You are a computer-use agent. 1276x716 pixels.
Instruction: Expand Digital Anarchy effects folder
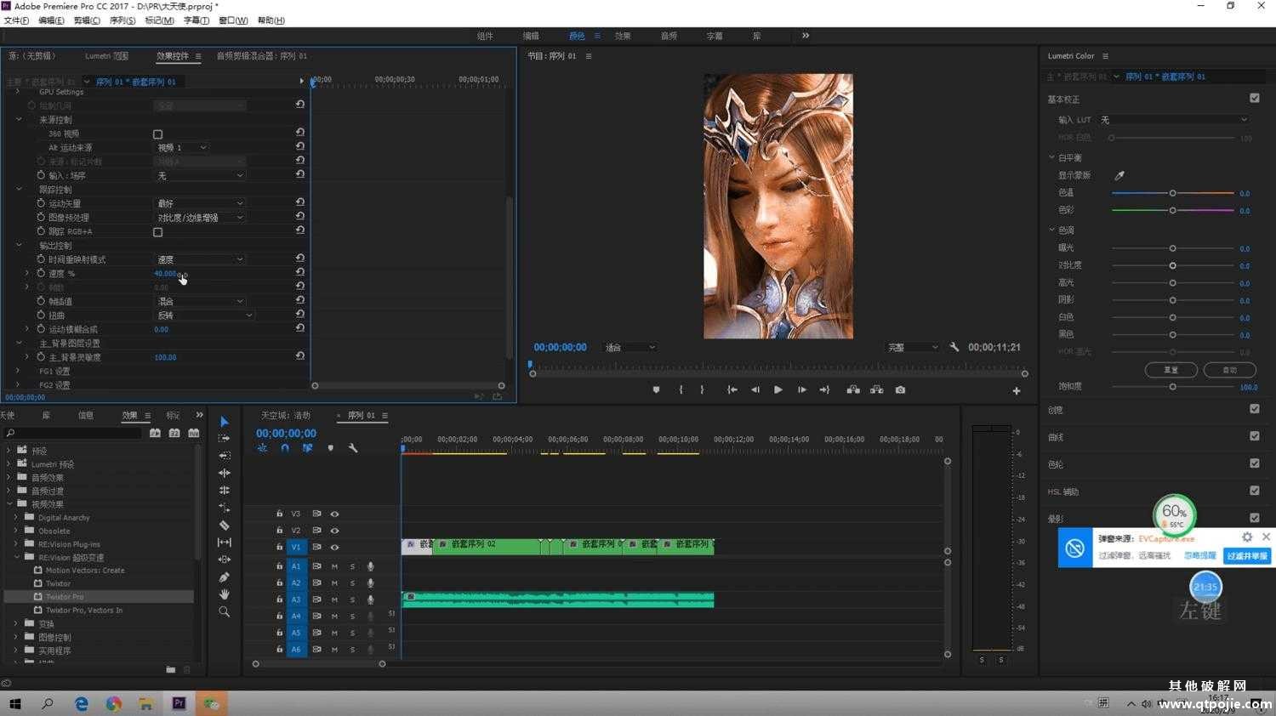(x=16, y=517)
